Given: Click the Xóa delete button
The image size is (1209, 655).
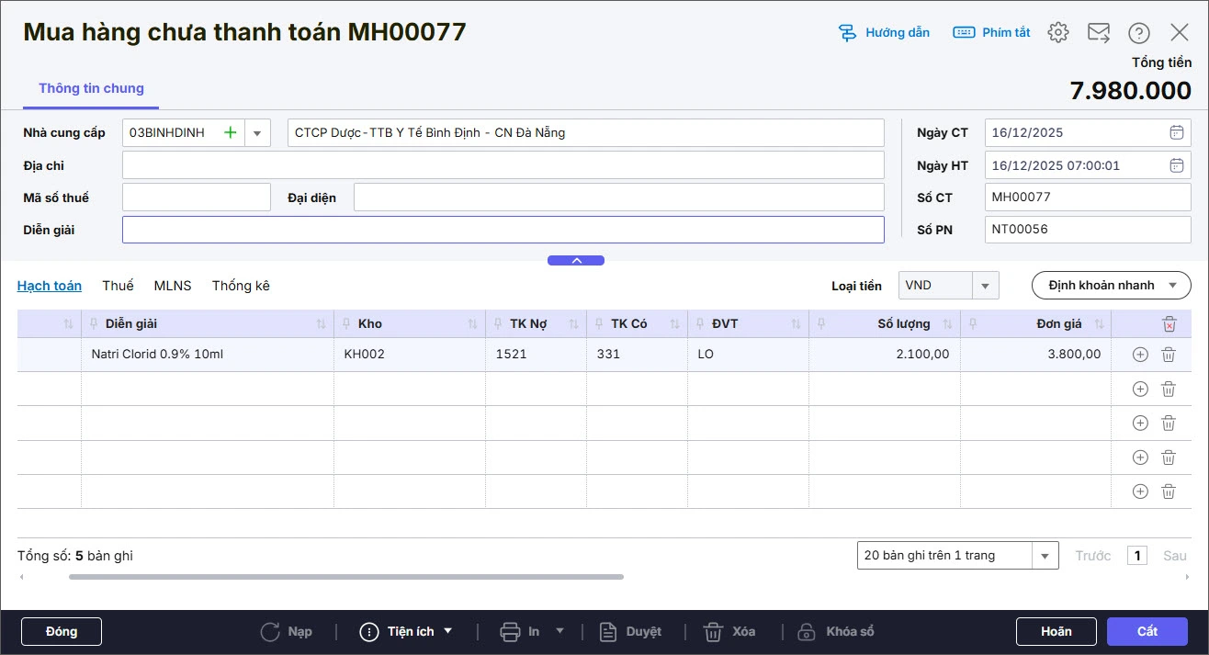Looking at the screenshot, I should 729,632.
